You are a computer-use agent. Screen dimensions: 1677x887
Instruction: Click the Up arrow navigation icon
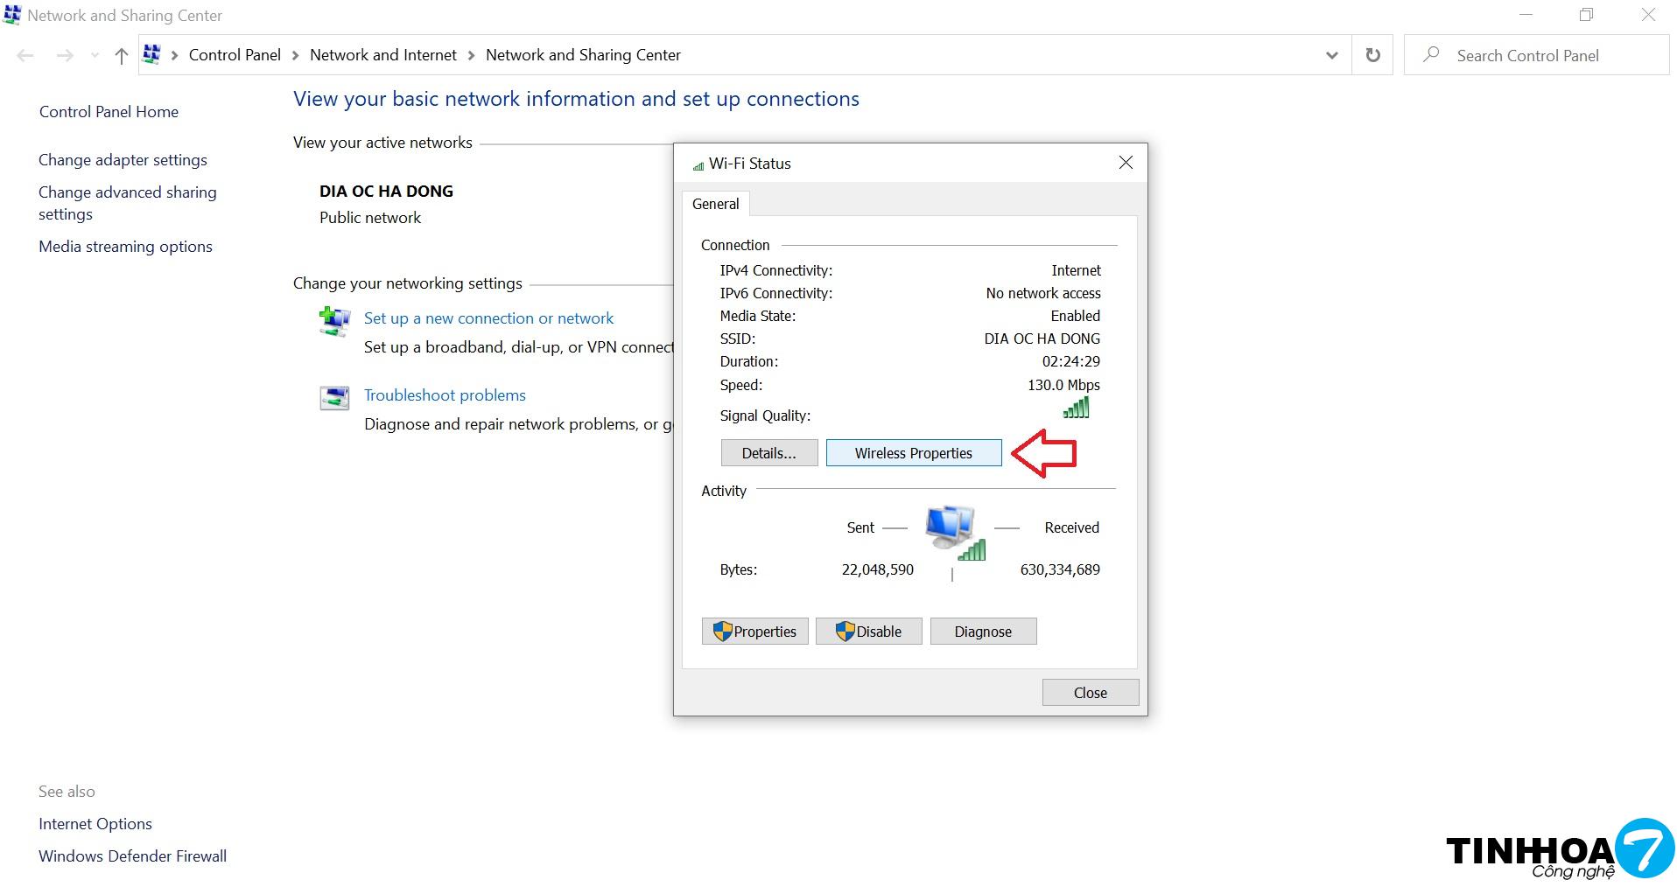click(x=121, y=56)
